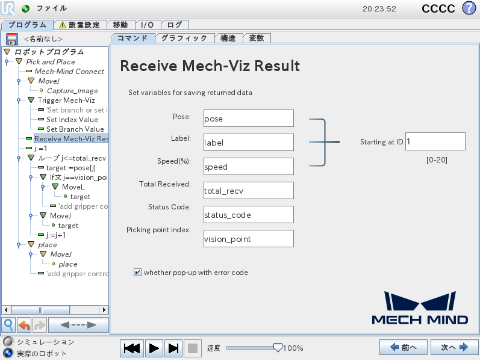Image resolution: width=480 pixels, height=361 pixels.
Task: Select the j:=1 assignment row
Action: coord(40,149)
